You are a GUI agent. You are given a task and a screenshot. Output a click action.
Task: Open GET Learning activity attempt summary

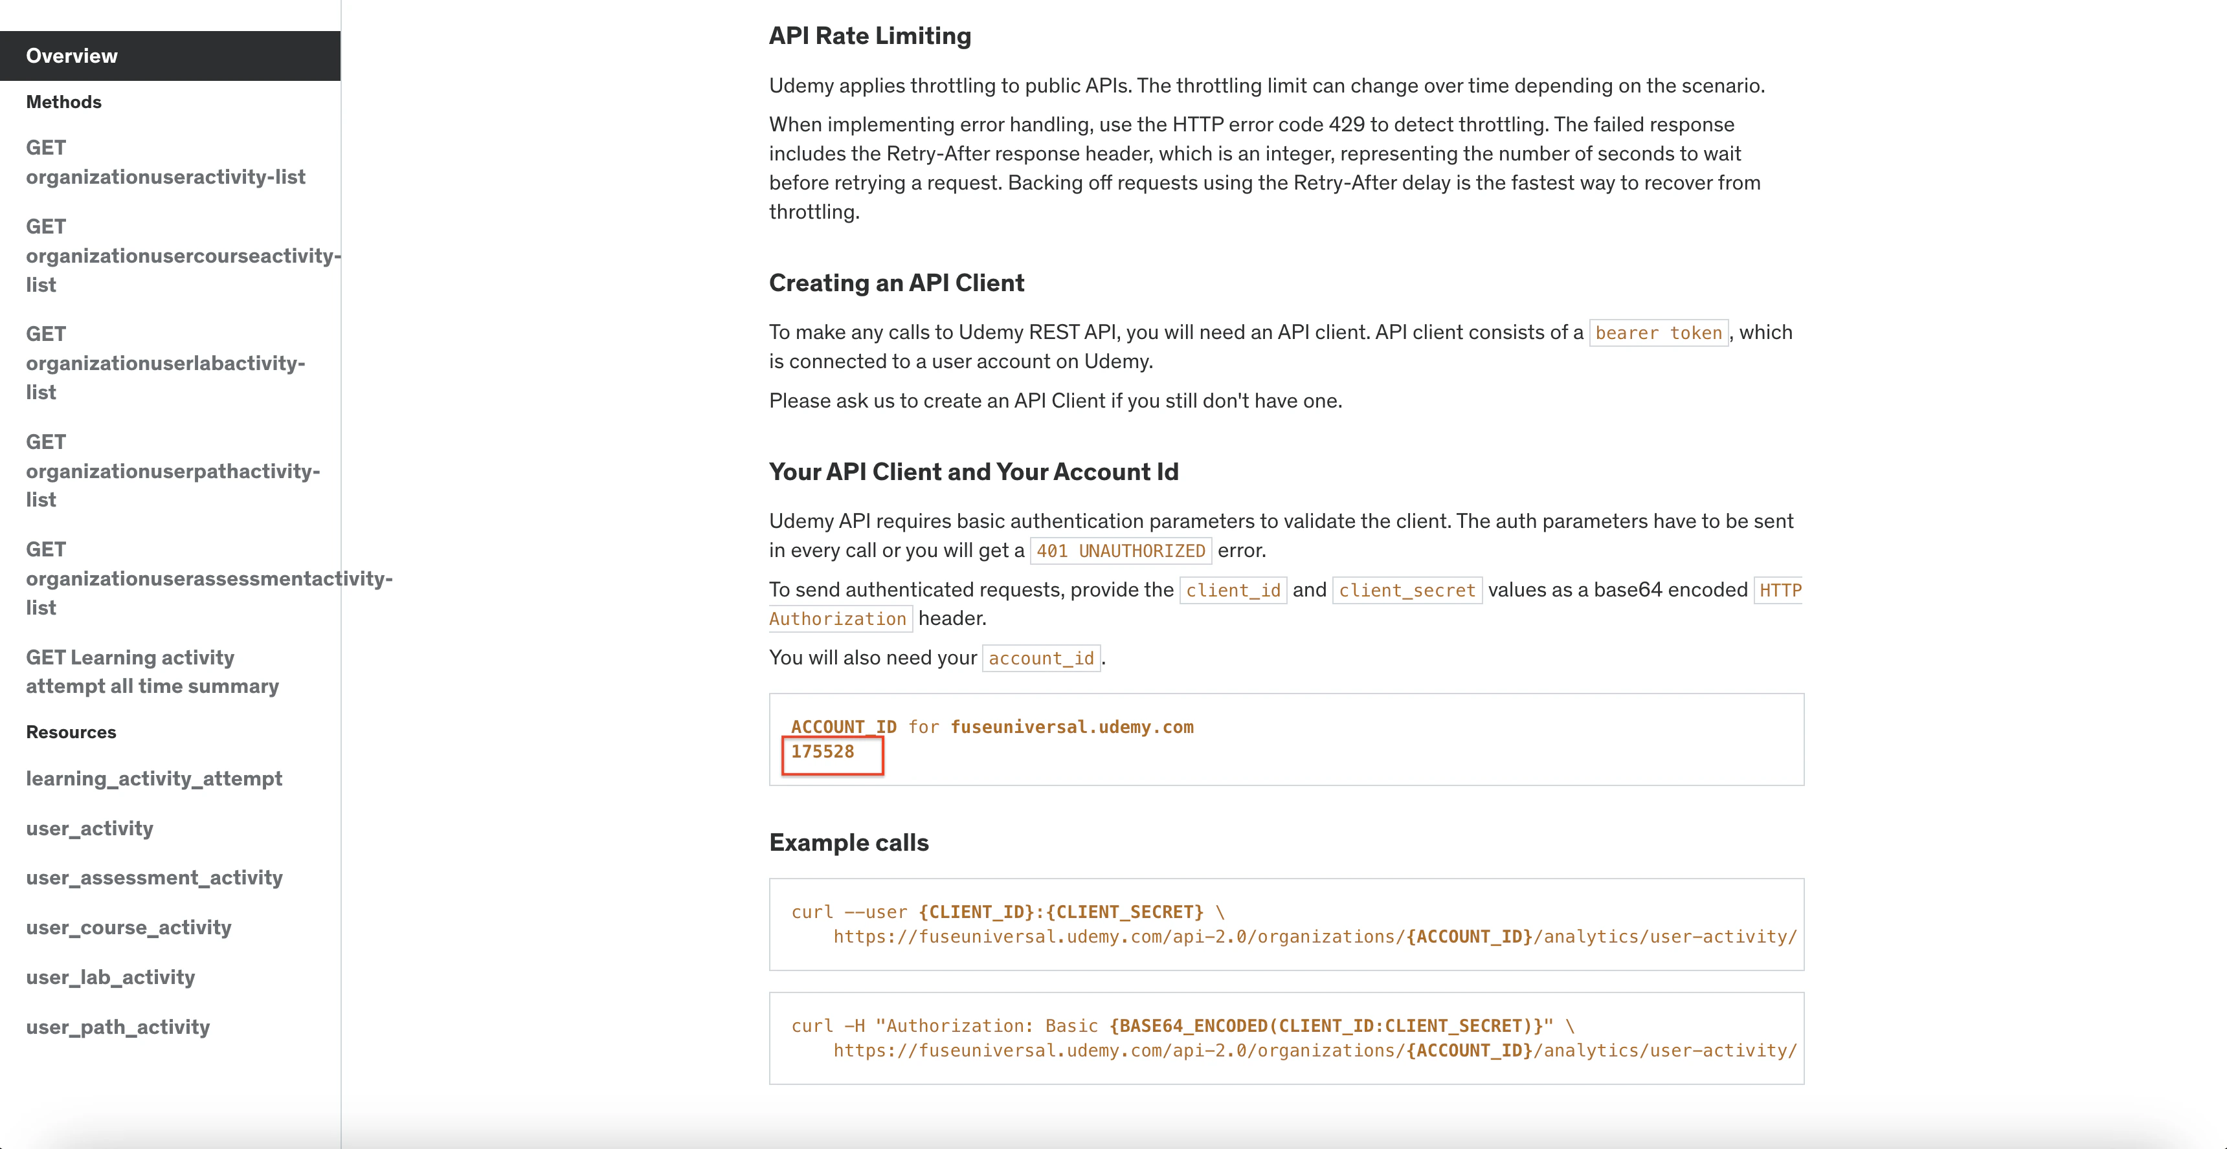pyautogui.click(x=152, y=672)
